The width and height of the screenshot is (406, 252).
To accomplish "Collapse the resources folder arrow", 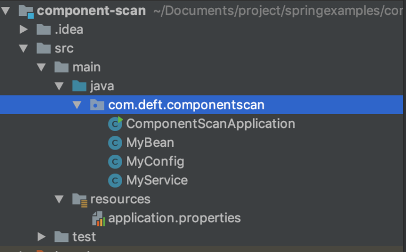I will [x=59, y=199].
